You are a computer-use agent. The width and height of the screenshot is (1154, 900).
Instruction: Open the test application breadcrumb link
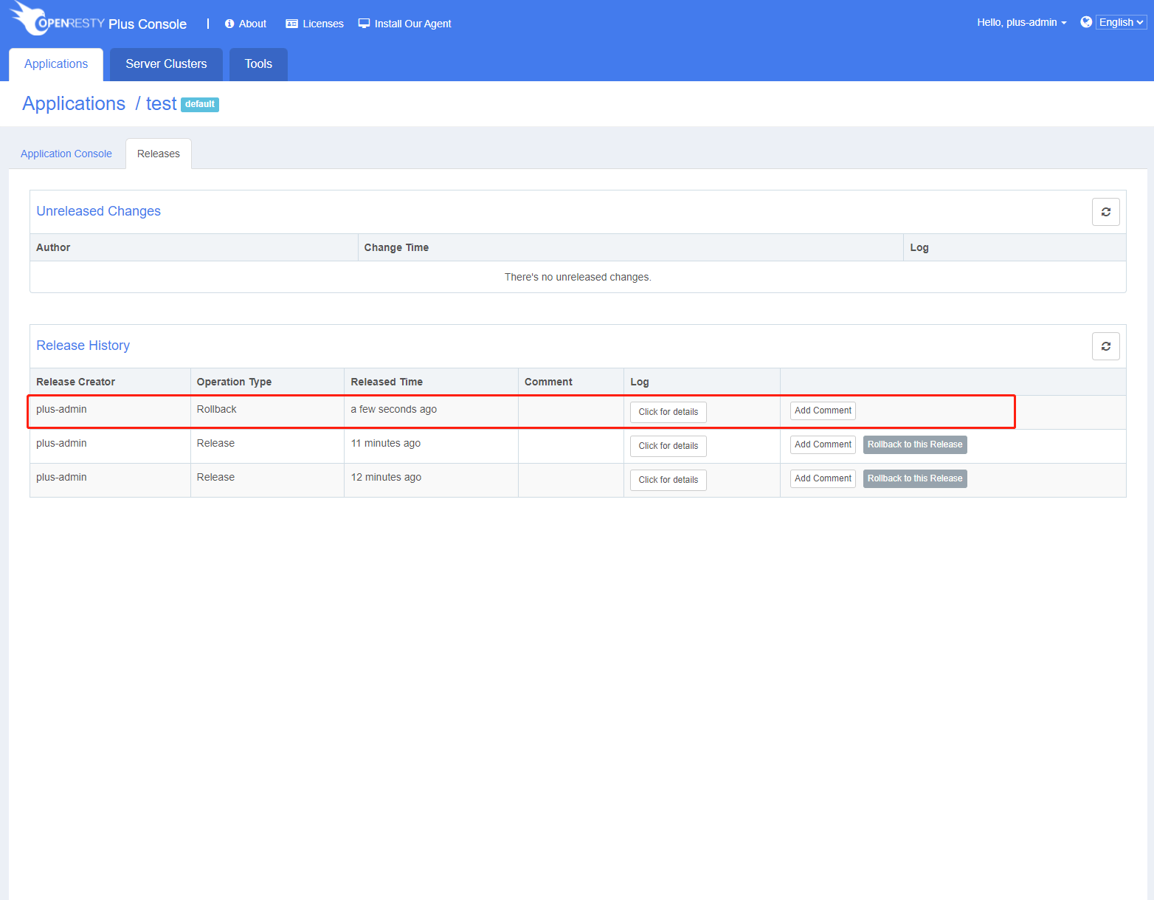point(161,103)
